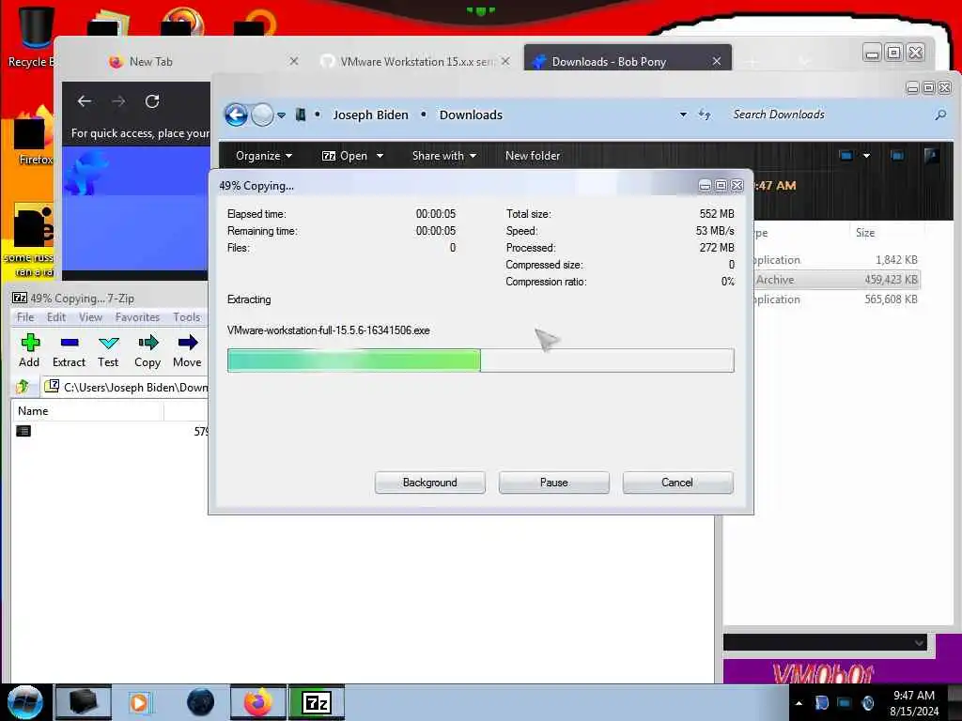
Task: Switch to VMware Workstation 15.x.x tab
Action: coord(416,61)
